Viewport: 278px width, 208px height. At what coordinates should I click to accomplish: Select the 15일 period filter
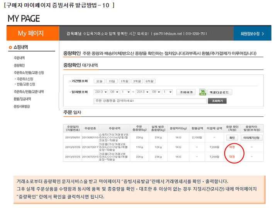click(112, 81)
